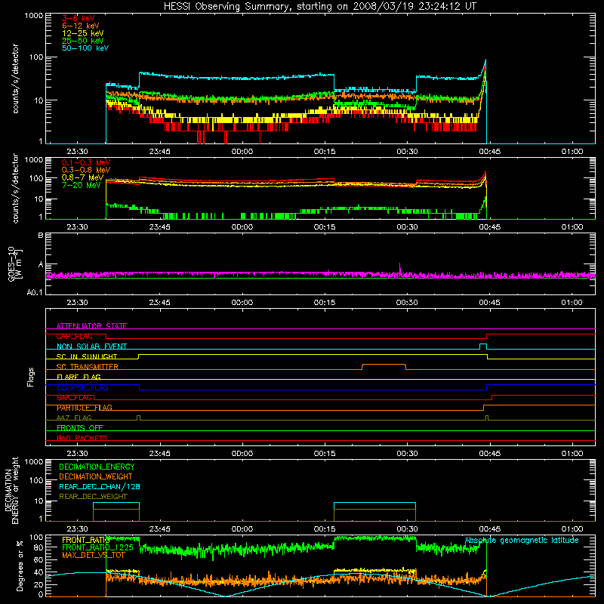The width and height of the screenshot is (604, 604).
Task: Click the 0.8-7 MeV legend label
Action: (x=83, y=178)
